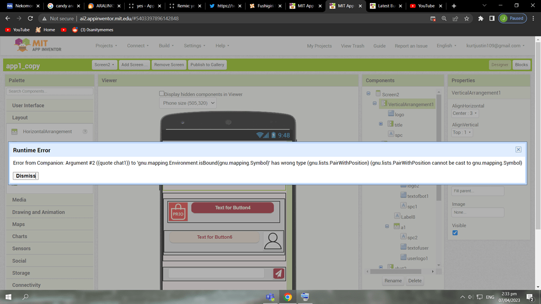Uncheck the Visible property checkbox
The image size is (541, 304).
pos(455,232)
